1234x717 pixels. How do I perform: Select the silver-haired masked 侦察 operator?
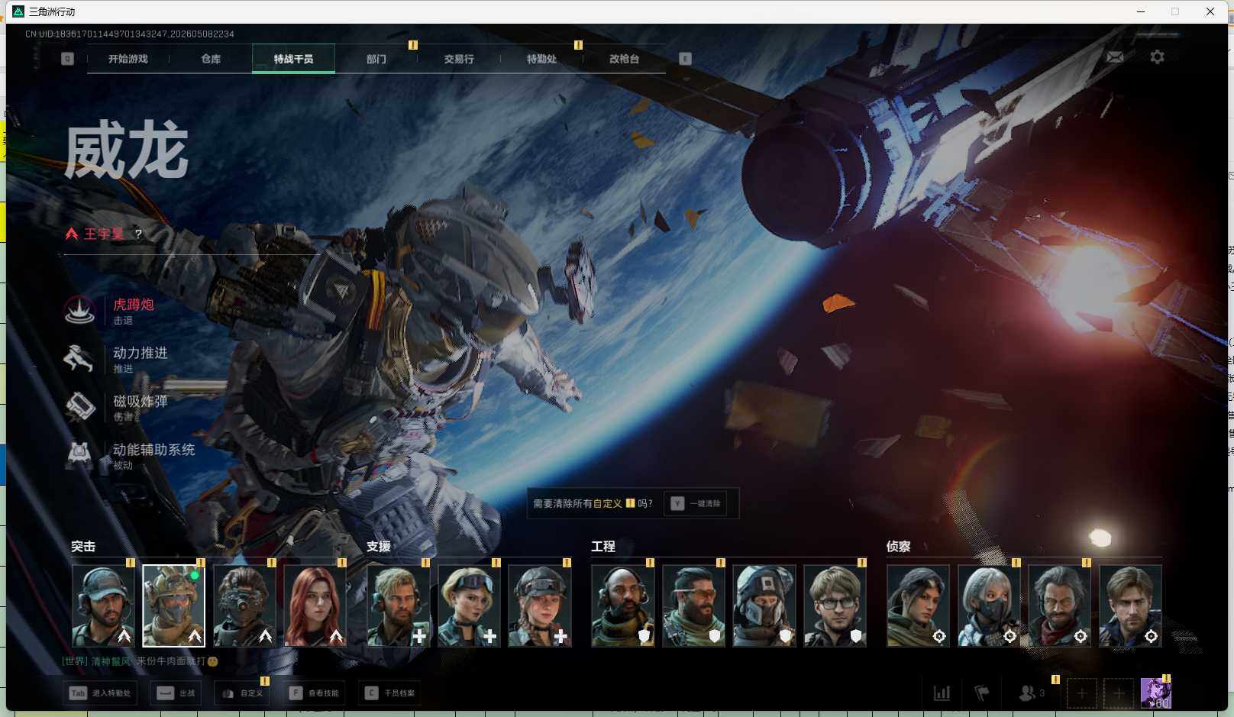(989, 606)
